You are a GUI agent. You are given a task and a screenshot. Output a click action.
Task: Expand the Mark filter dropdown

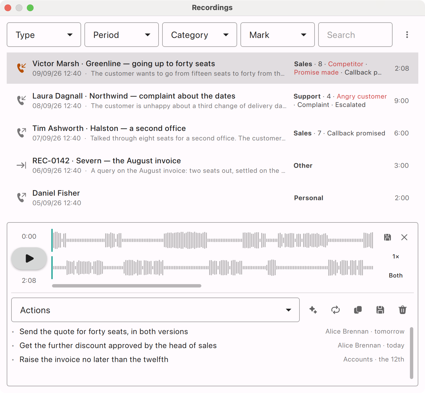pyautogui.click(x=278, y=35)
